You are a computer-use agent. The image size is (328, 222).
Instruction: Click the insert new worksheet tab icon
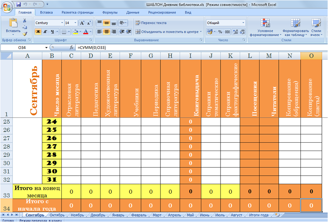coord(277,215)
